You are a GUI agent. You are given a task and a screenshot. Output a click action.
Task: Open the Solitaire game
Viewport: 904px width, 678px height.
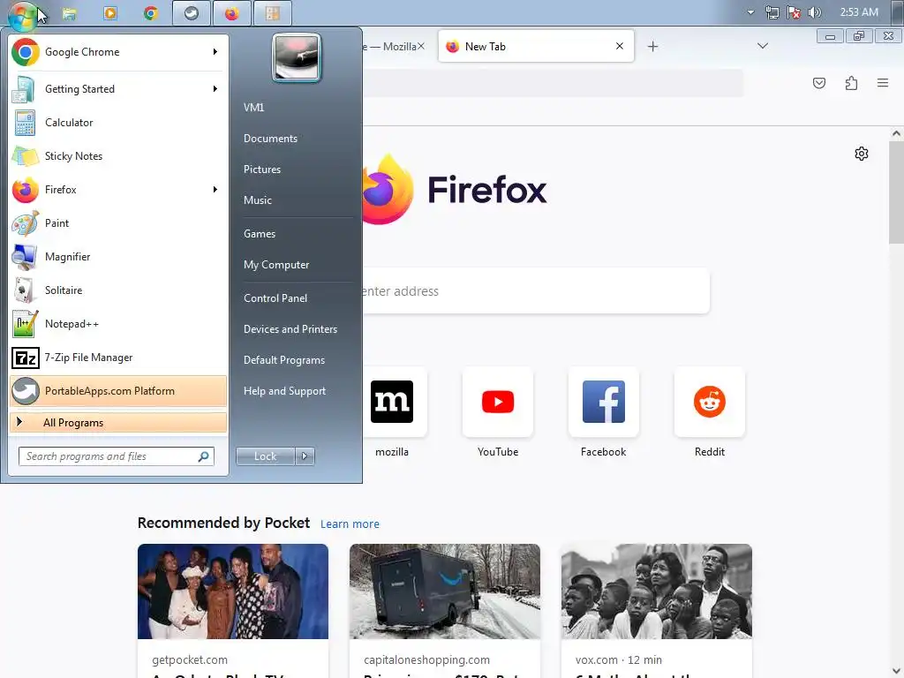118,290
